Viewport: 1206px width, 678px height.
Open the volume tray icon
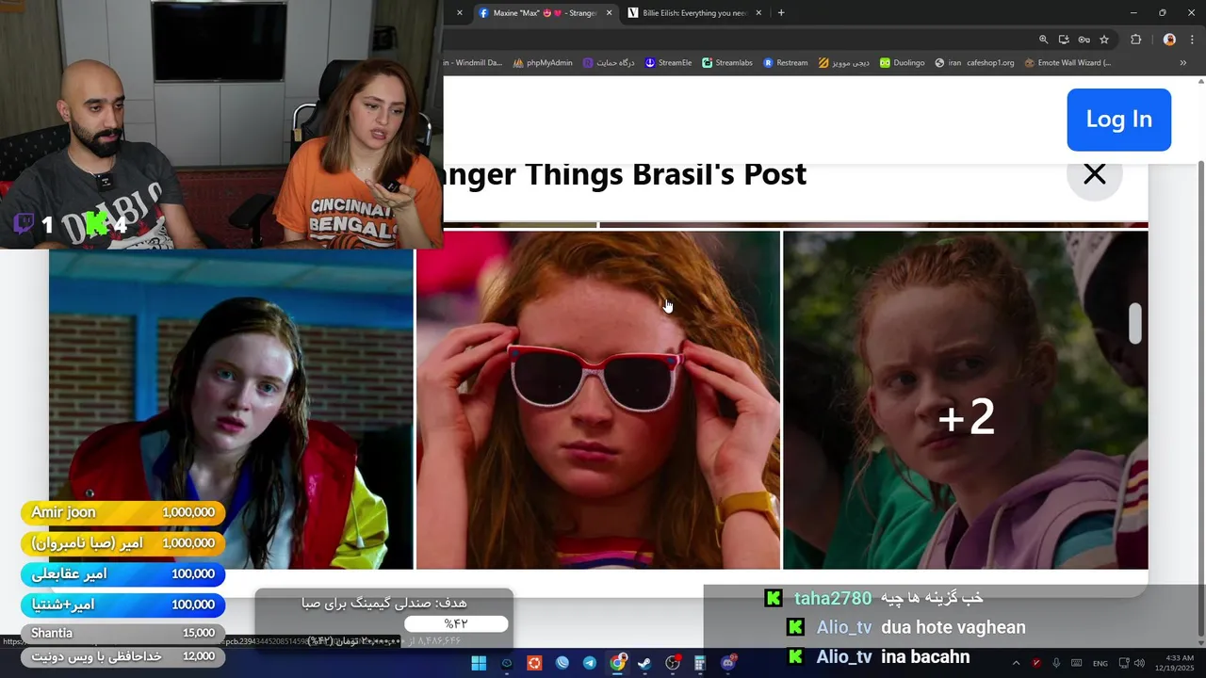(1138, 663)
